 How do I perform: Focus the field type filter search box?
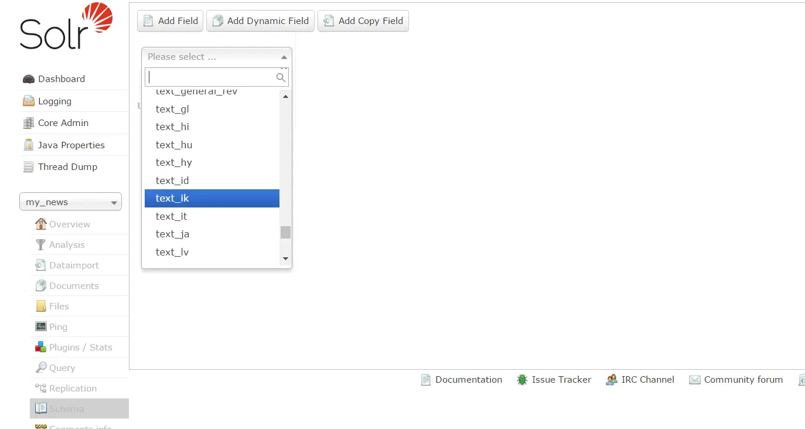tap(217, 77)
